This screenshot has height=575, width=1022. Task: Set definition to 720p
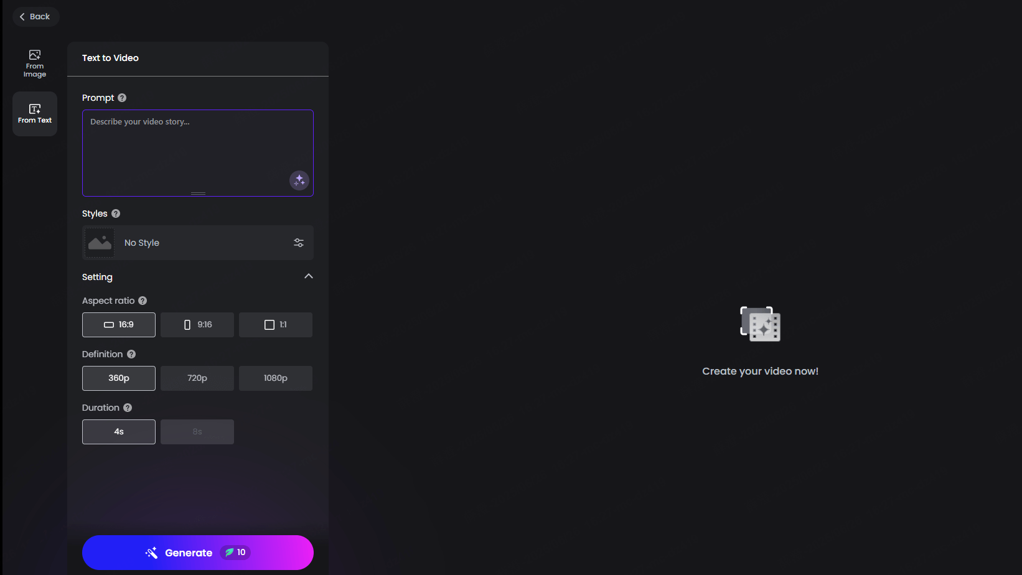(197, 378)
